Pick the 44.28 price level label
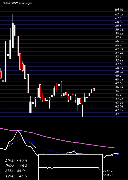The width and height of the screenshot is (128, 180). [x=119, y=99]
